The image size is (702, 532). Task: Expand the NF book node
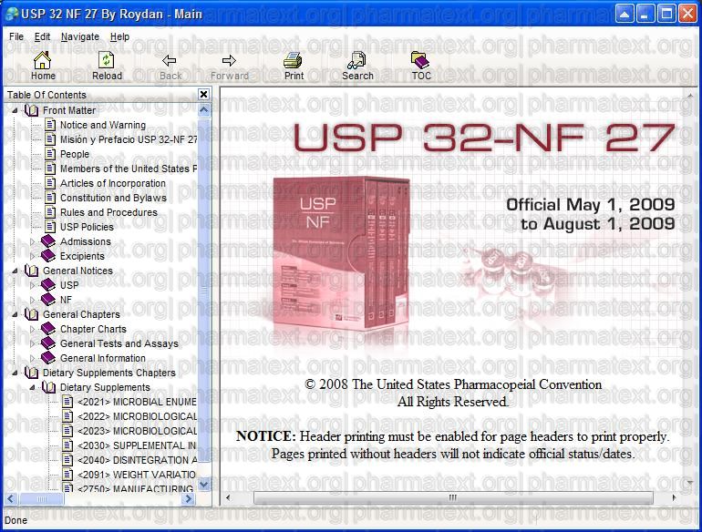[x=32, y=300]
